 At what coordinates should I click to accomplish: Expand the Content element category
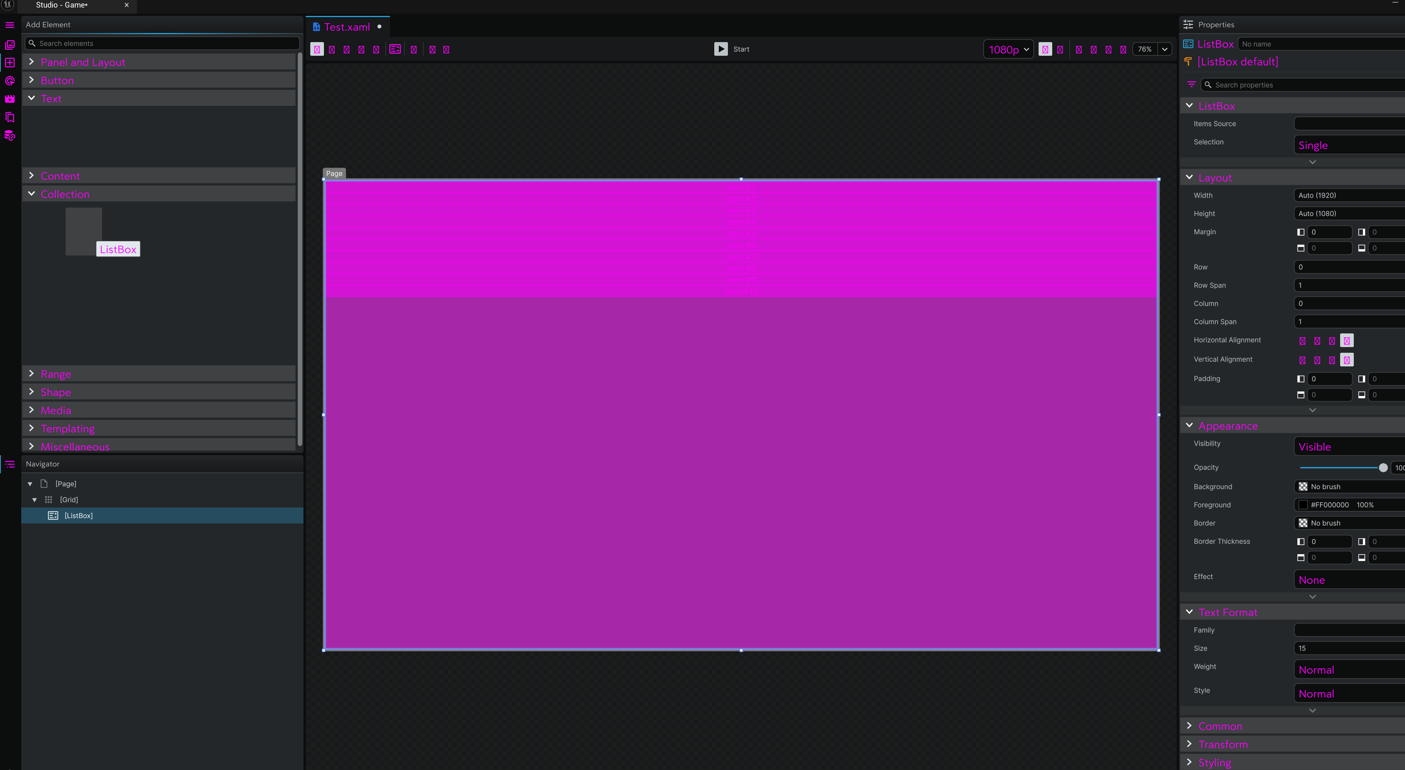159,176
